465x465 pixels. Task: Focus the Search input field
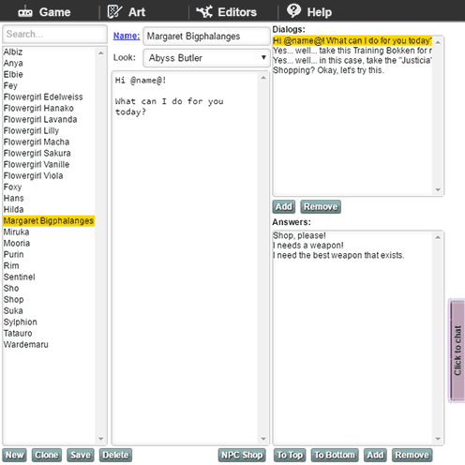54,34
